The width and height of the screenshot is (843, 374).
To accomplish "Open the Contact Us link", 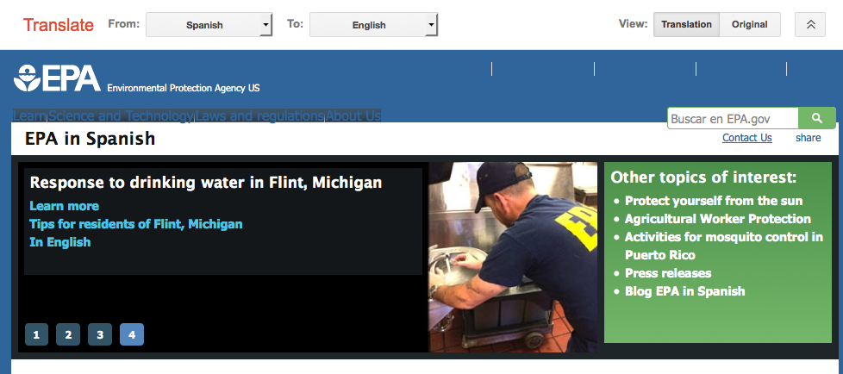I will click(x=746, y=138).
